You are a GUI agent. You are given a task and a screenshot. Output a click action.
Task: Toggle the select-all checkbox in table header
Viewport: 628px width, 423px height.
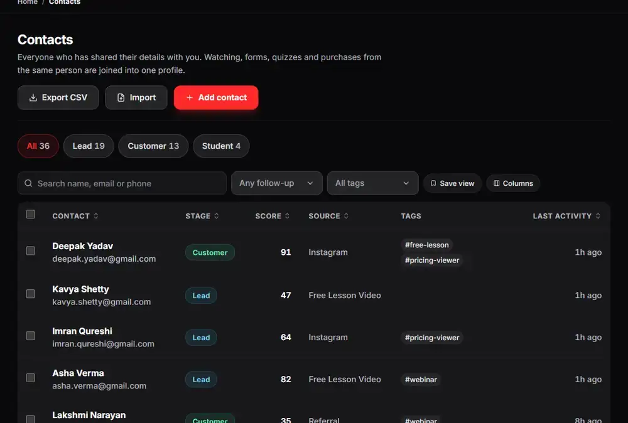pos(30,215)
